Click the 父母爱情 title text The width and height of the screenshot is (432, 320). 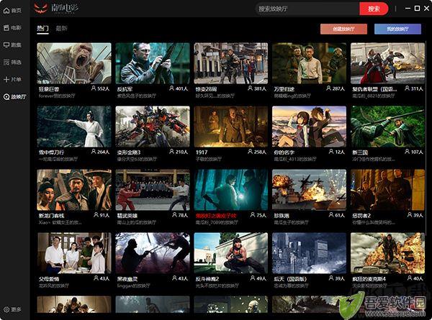(x=49, y=279)
